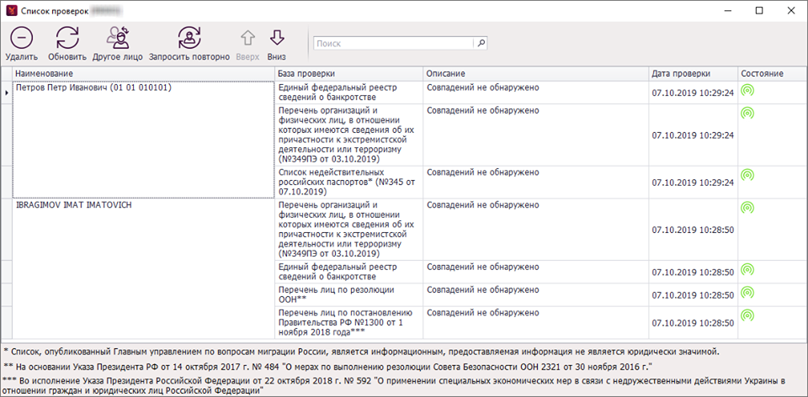Sort by the Наименование column header

[x=143, y=74]
